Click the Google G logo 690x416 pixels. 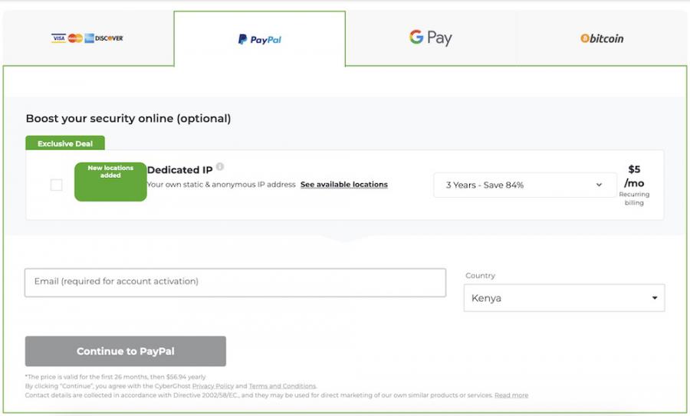(416, 37)
